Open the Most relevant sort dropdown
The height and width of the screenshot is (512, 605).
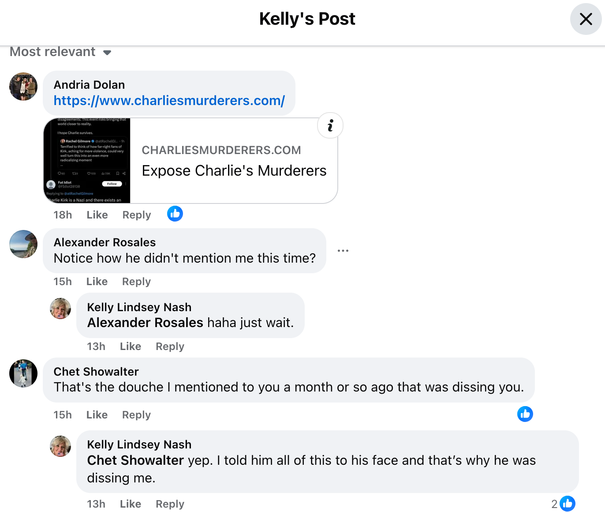(x=60, y=52)
